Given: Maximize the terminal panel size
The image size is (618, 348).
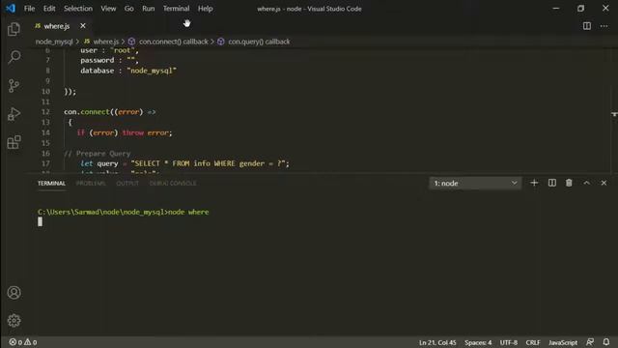Looking at the screenshot, I should tap(586, 183).
